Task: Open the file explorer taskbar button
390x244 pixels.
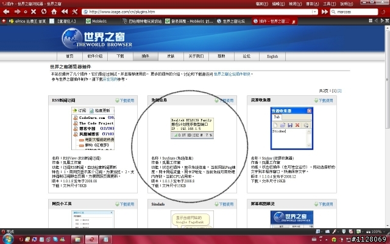Action: click(77, 240)
